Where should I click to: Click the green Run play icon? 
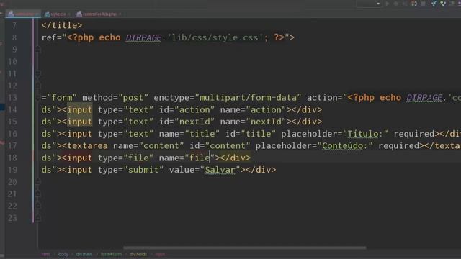(x=388, y=4)
